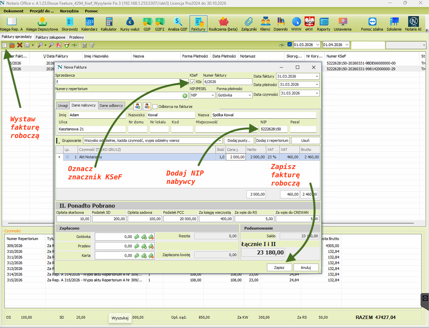Screen dimensions: 429x328
Task: Open the Grupowanie combo box
Action: click(x=220, y=141)
